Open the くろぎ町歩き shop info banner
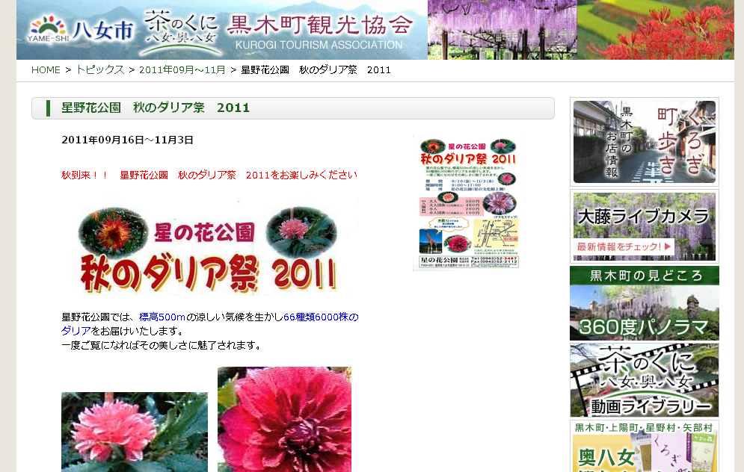This screenshot has height=472, width=744. [645, 142]
